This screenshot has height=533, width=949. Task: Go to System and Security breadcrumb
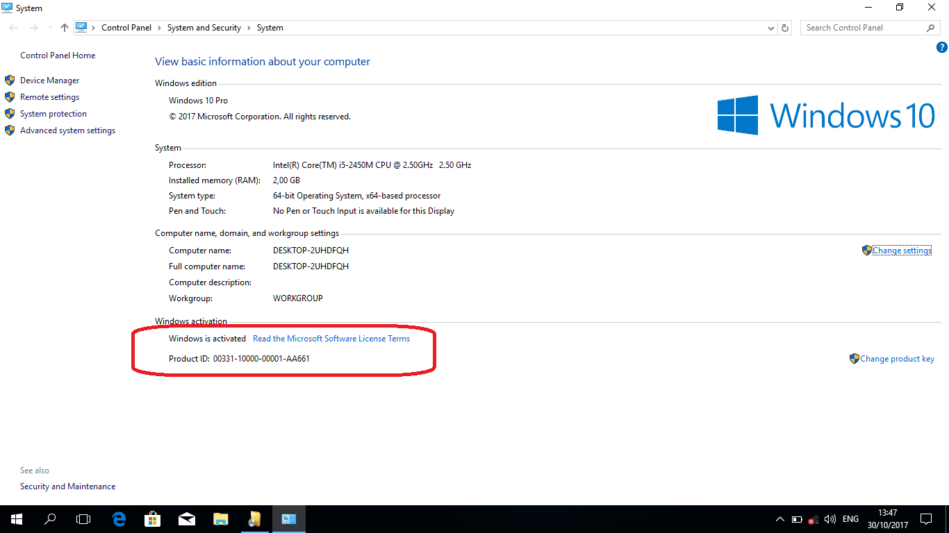(204, 27)
